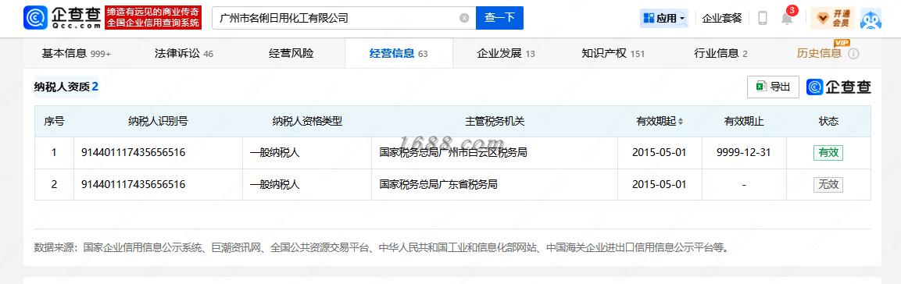Click the 序号 column header
Image resolution: width=901 pixels, height=284 pixels.
click(x=54, y=122)
